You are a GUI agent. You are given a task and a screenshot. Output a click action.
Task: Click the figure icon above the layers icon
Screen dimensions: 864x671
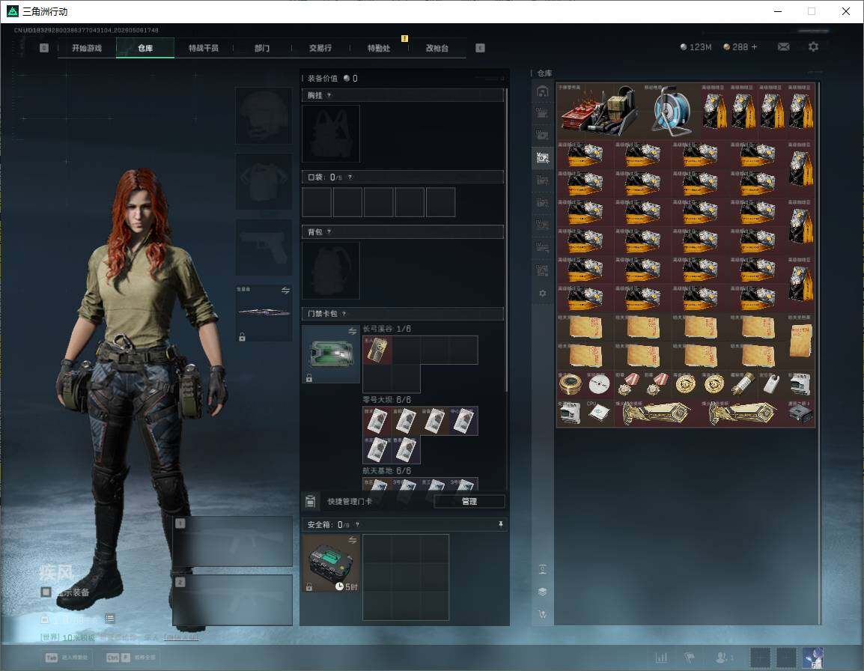542,569
